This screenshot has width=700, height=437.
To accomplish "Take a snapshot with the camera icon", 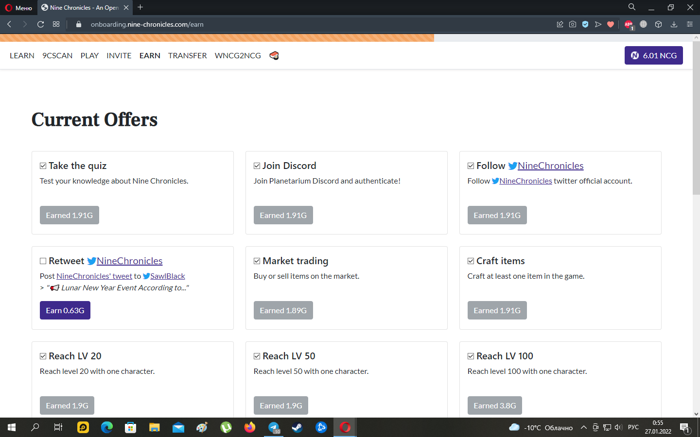I will [573, 24].
